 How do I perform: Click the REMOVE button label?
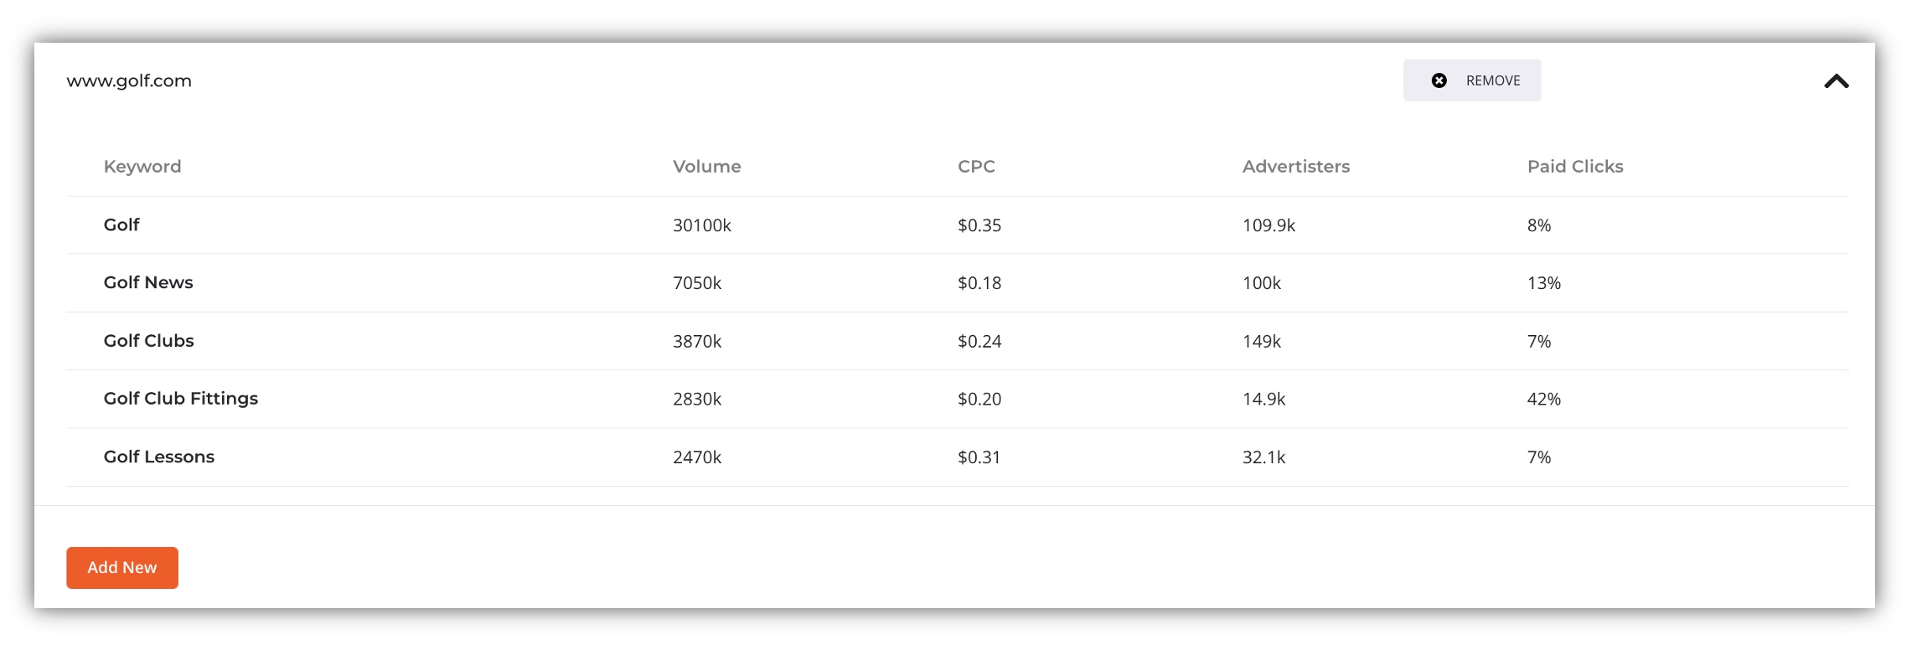[x=1493, y=80]
